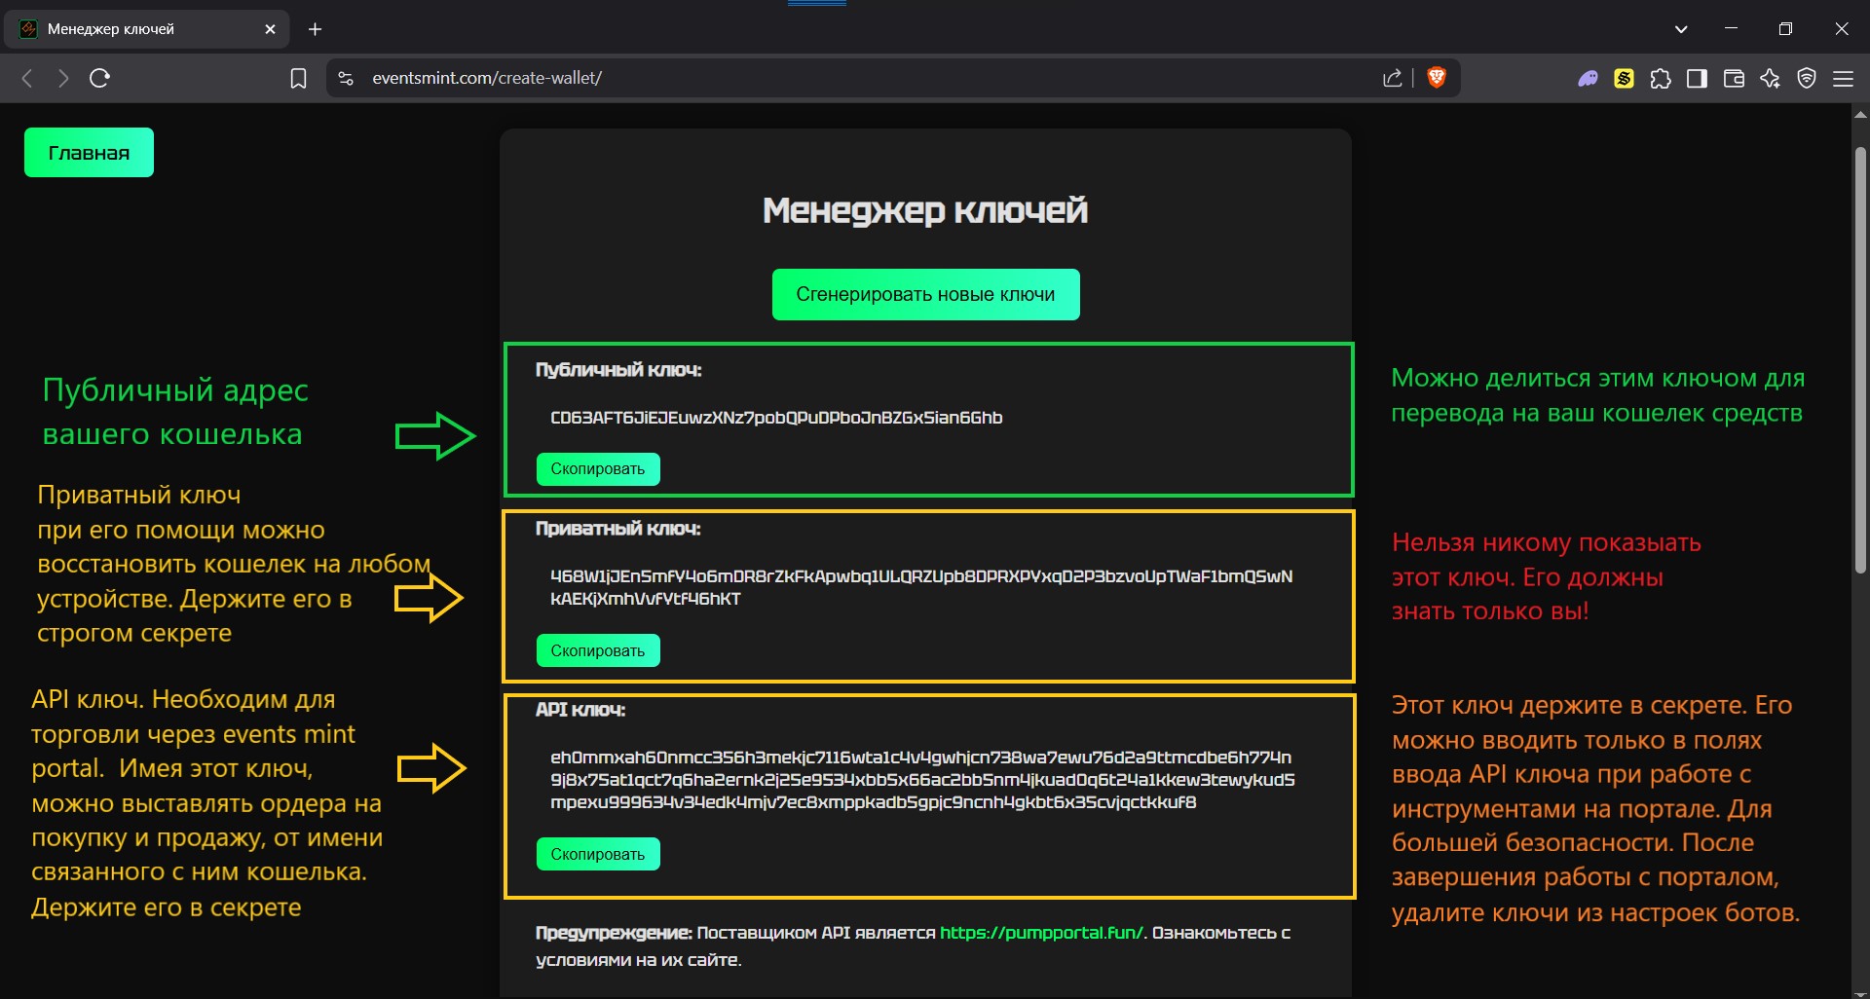Viewport: 1870px width, 999px height.
Task: Reload the page with the refresh icon
Action: coord(99,78)
